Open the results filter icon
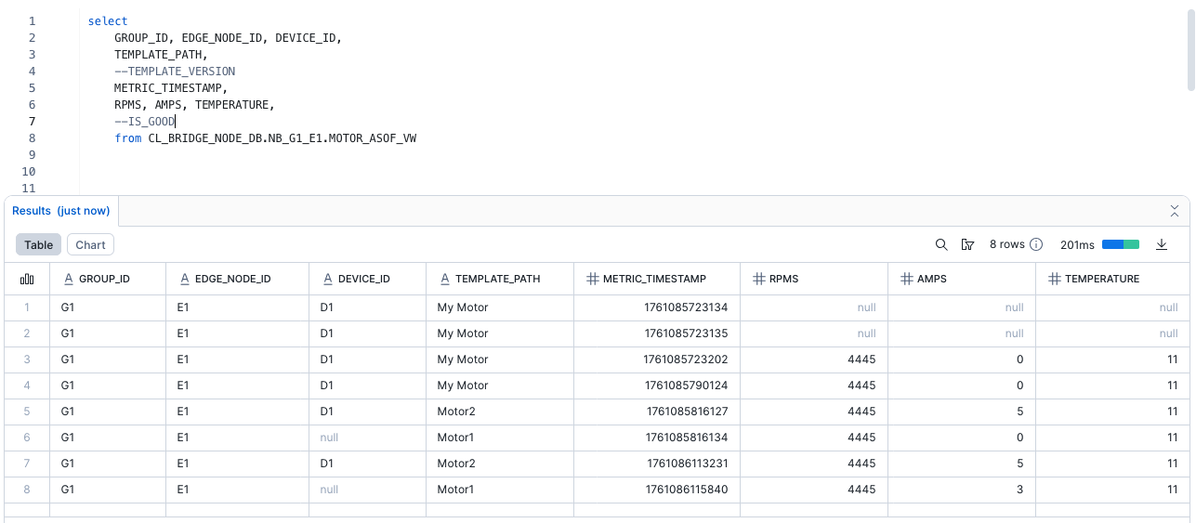The width and height of the screenshot is (1196, 523). tap(967, 244)
